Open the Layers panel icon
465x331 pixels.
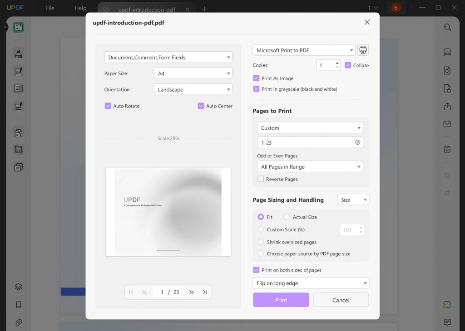(18, 287)
